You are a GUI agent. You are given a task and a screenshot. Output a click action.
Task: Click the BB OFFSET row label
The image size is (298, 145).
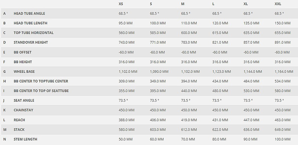22,52
